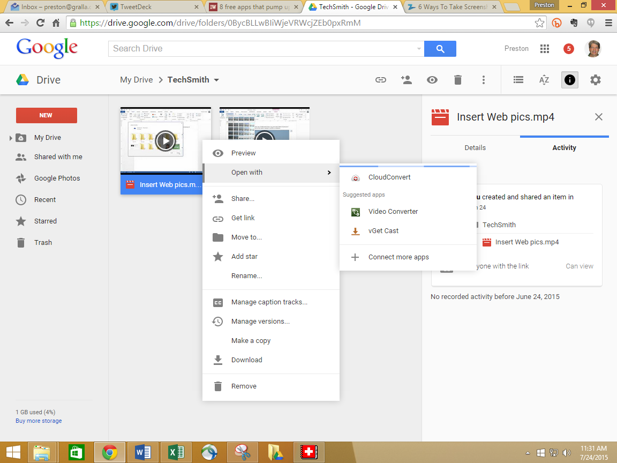Open the More actions three-dot menu
The height and width of the screenshot is (463, 617).
click(x=484, y=80)
